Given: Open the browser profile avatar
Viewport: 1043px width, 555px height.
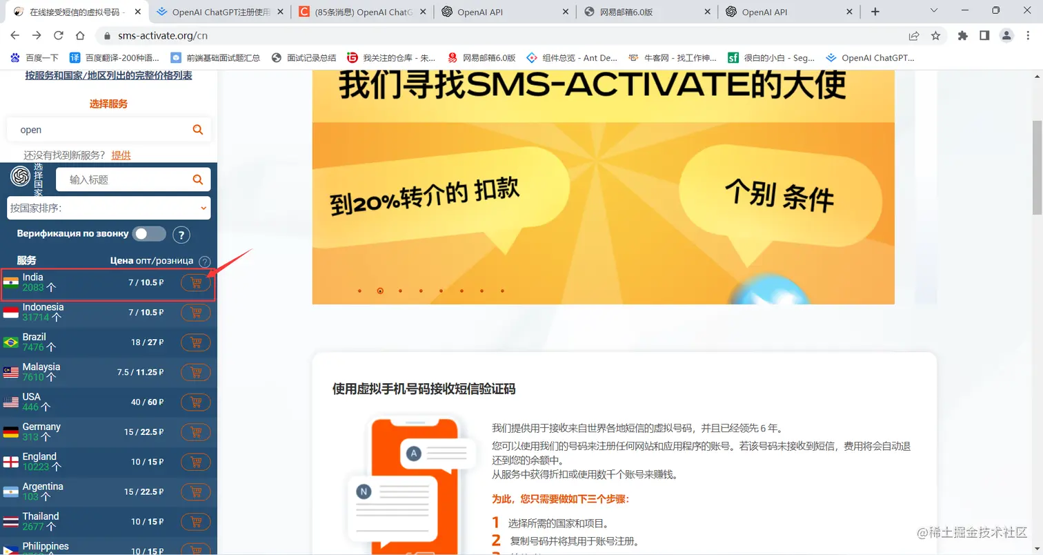Looking at the screenshot, I should 1006,36.
